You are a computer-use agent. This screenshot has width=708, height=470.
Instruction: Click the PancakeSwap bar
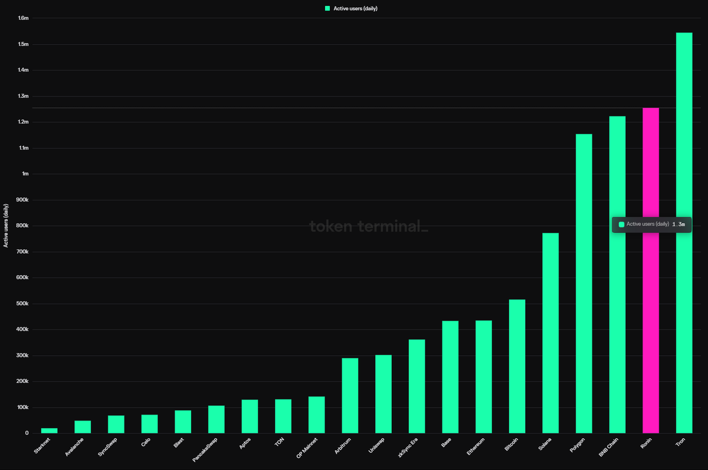[216, 419]
